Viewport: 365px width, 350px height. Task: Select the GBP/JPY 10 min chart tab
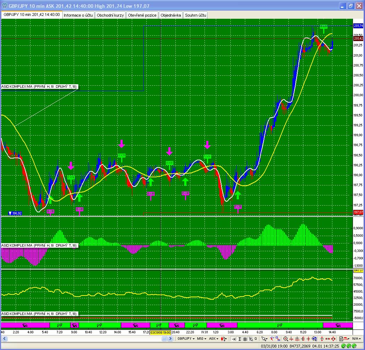[x=32, y=15]
